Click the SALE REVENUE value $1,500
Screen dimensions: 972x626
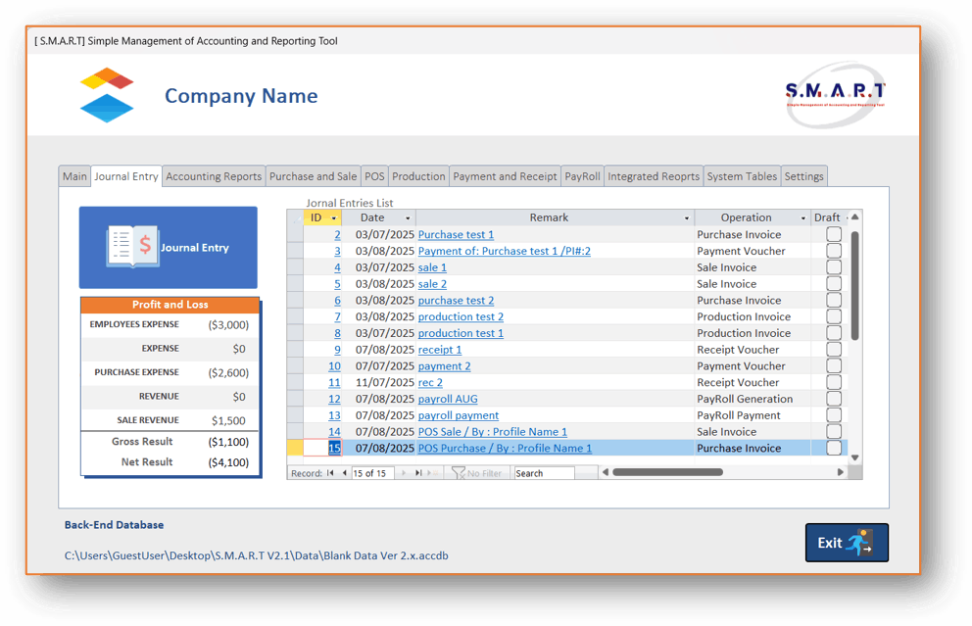(x=228, y=420)
